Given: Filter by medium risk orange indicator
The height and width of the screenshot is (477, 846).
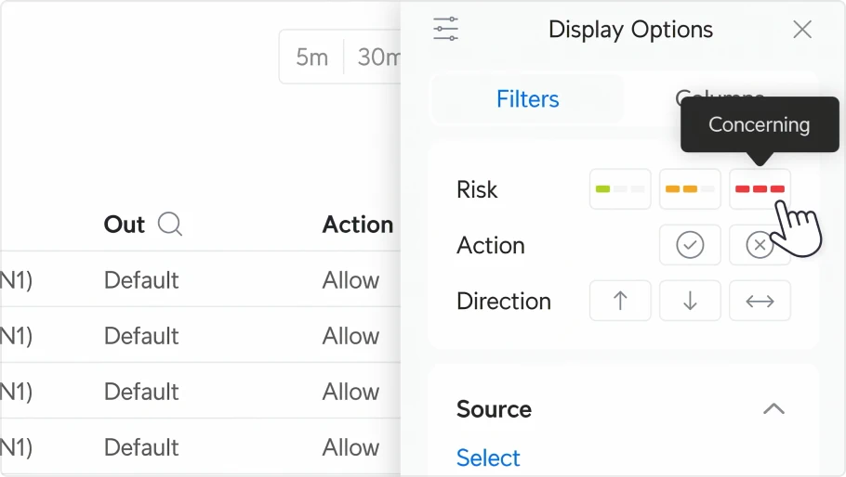Looking at the screenshot, I should click(x=690, y=189).
